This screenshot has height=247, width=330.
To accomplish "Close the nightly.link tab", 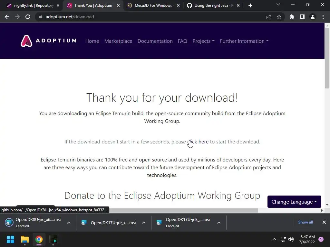I will [58, 5].
